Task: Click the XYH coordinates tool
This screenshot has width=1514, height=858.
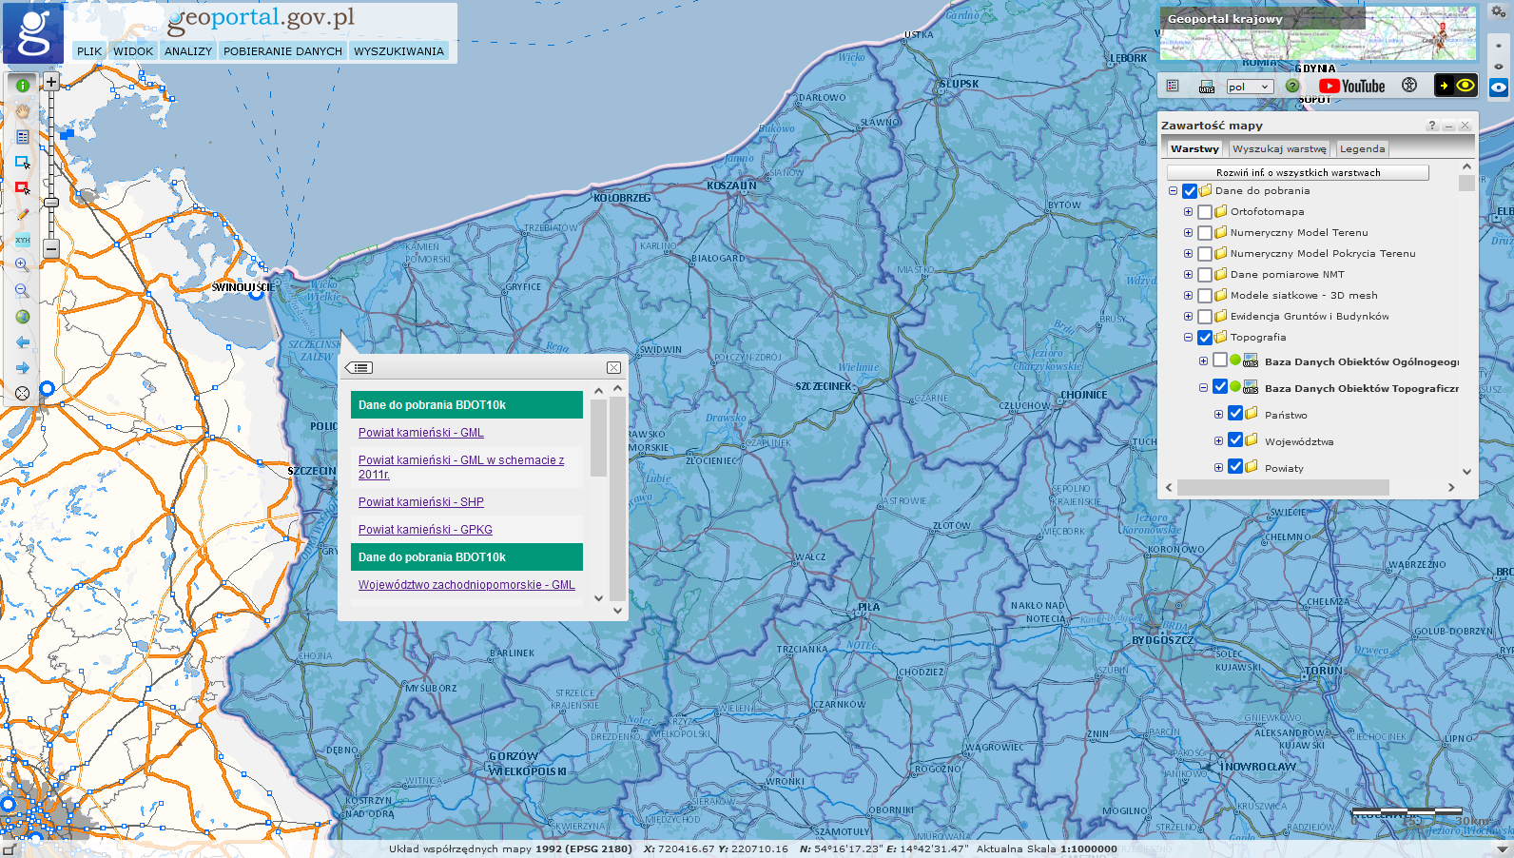Action: click(23, 240)
